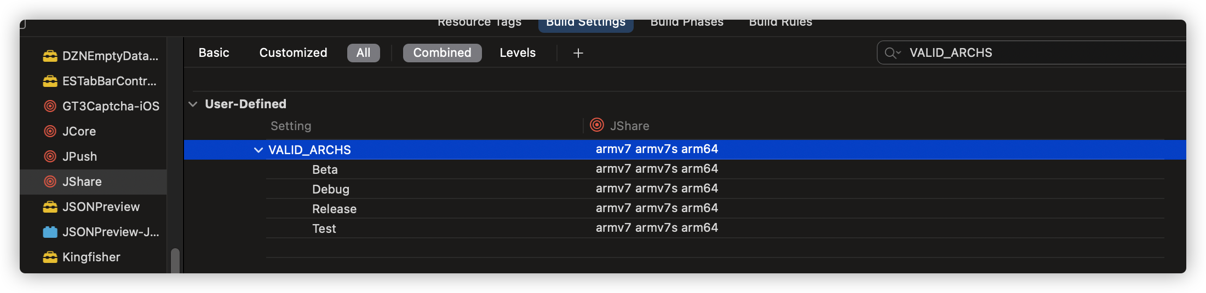This screenshot has width=1206, height=293.
Task: Click the blue JSONPreview bundle icon
Action: tap(50, 232)
